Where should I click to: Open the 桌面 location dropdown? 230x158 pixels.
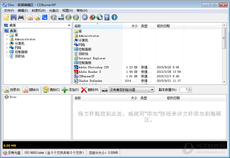coord(69,25)
